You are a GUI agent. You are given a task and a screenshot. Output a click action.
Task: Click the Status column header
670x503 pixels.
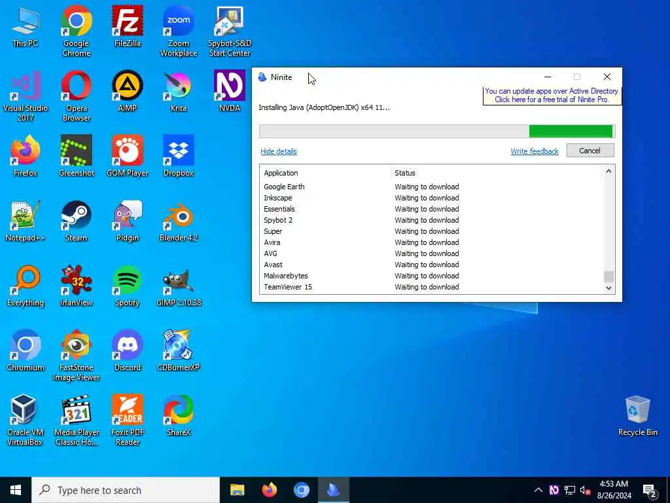click(497, 173)
